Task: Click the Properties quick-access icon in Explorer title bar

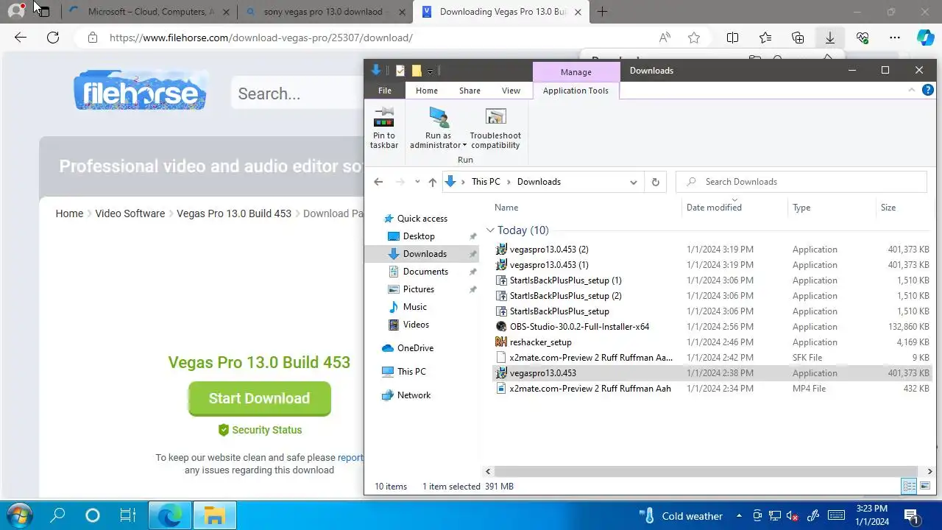Action: click(x=400, y=71)
